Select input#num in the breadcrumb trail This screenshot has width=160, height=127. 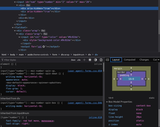click(x=79, y=55)
